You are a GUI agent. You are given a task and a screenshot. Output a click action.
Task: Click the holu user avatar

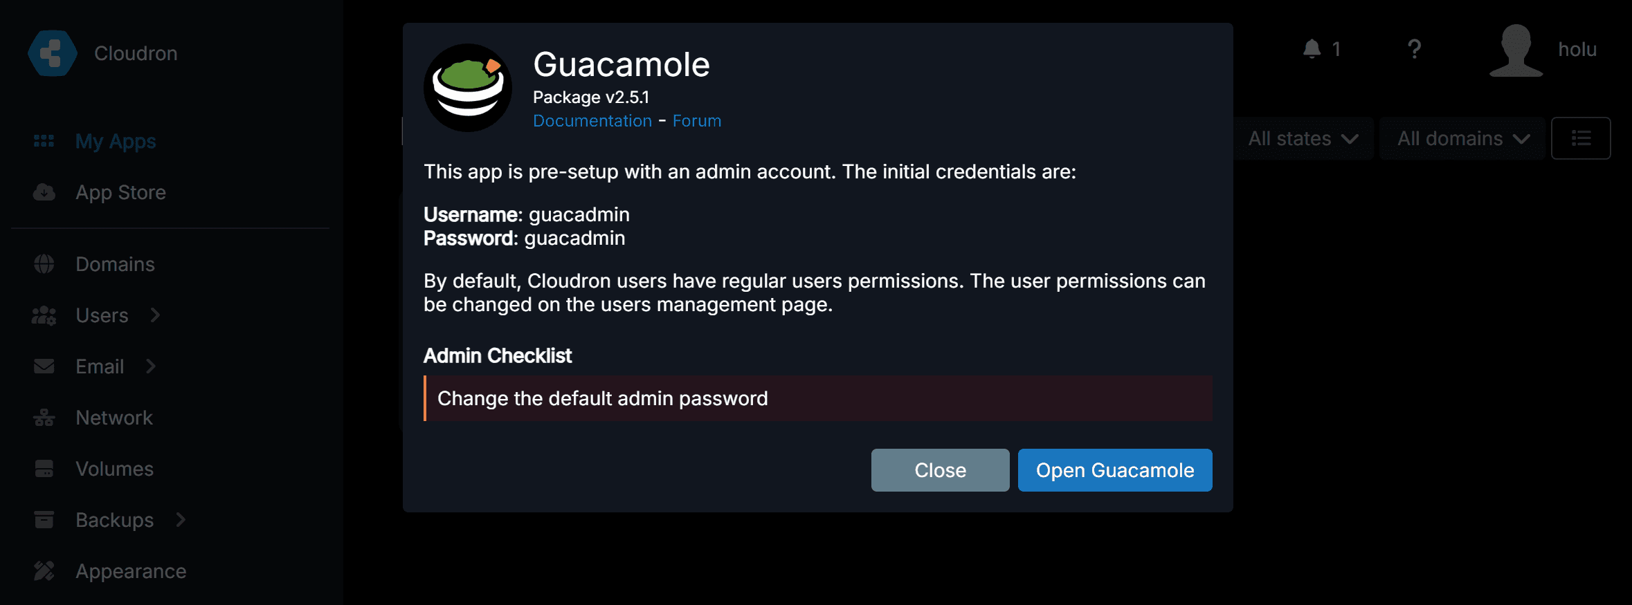(x=1516, y=50)
